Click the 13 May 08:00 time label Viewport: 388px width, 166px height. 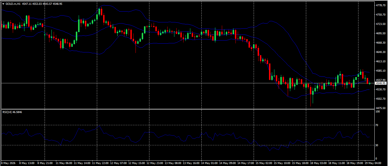173,163
